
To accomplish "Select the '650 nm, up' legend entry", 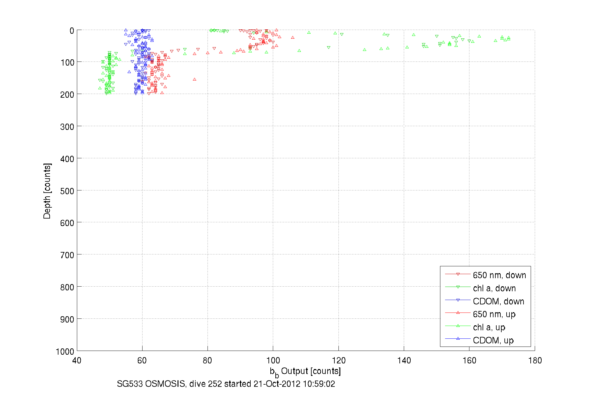I will point(480,314).
